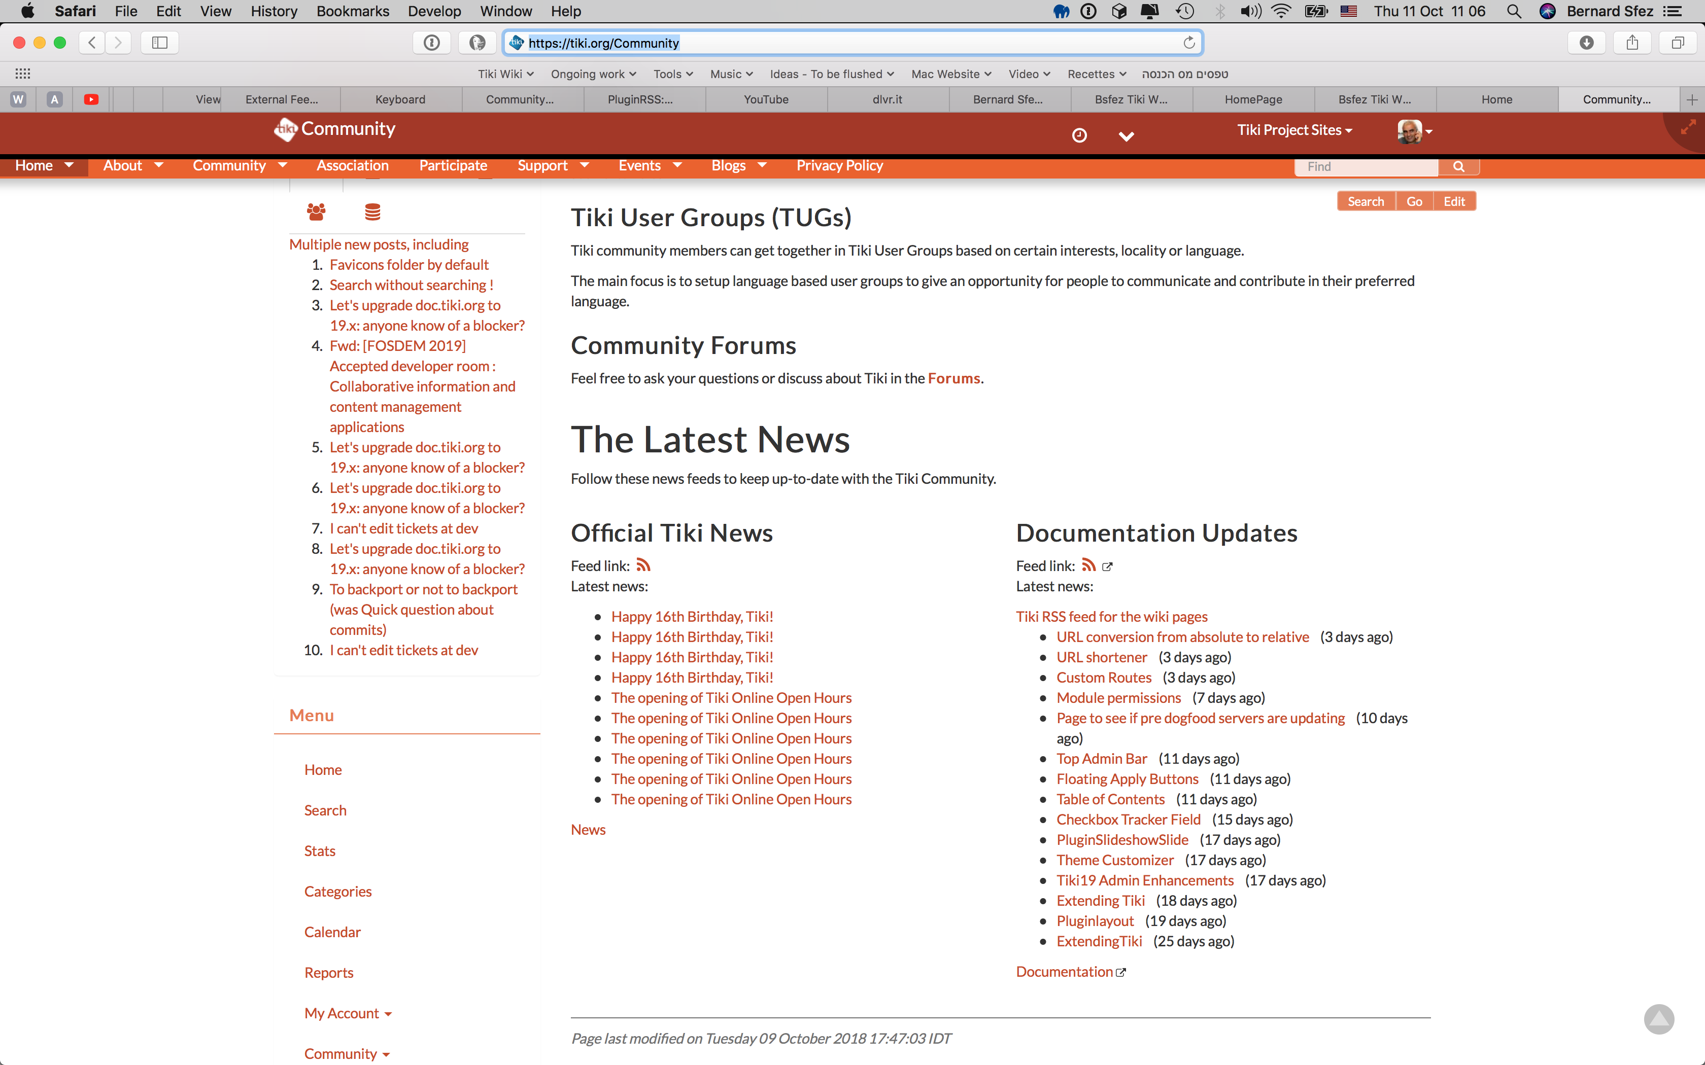Image resolution: width=1705 pixels, height=1065 pixels.
Task: Click the Tiki logo in Community header
Action: point(285,129)
